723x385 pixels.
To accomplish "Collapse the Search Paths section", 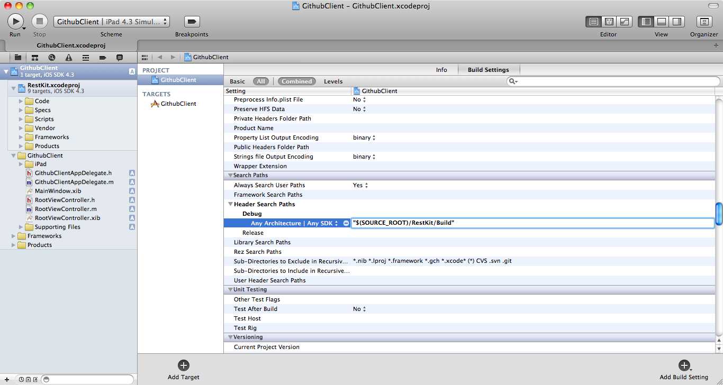I will pos(230,175).
